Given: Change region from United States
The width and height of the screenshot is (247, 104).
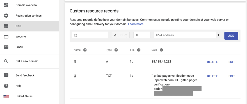Looking at the screenshot, I should click(x=30, y=96).
